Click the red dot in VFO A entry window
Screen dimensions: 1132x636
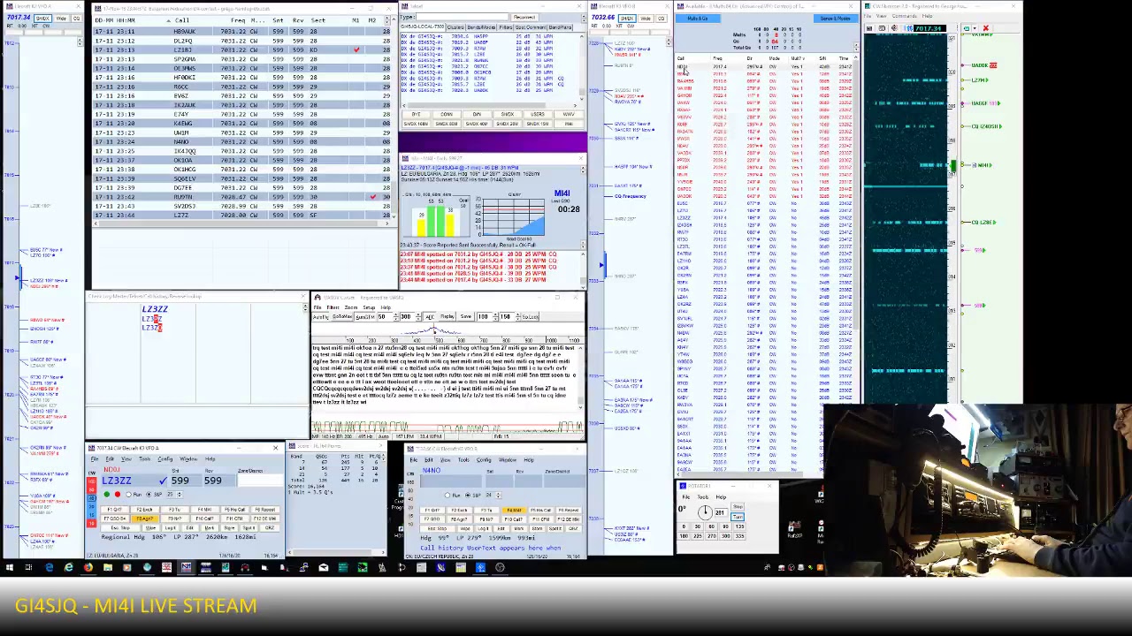click(x=118, y=495)
